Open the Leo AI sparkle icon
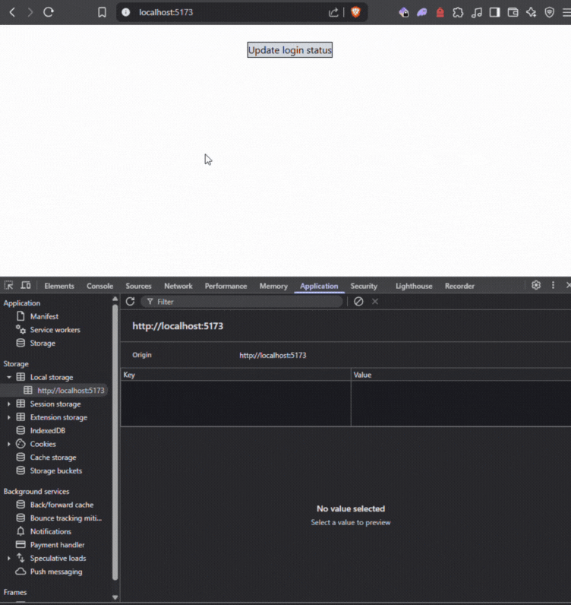This screenshot has height=605, width=571. click(x=532, y=12)
